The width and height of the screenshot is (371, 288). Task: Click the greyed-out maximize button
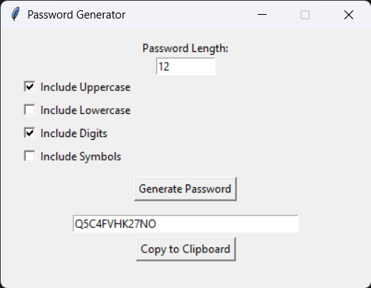tap(305, 15)
